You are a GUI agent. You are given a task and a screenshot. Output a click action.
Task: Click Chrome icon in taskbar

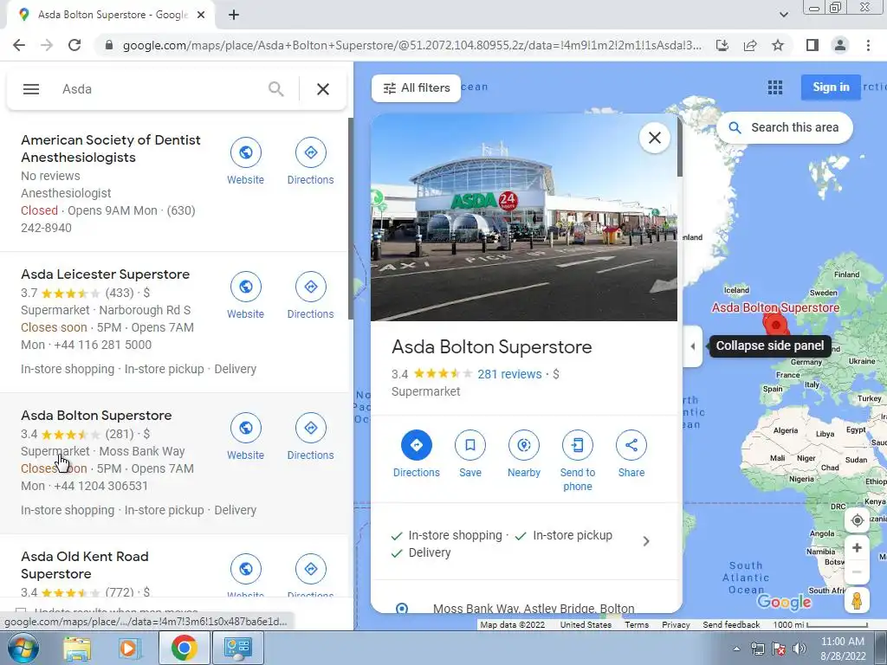point(184,648)
